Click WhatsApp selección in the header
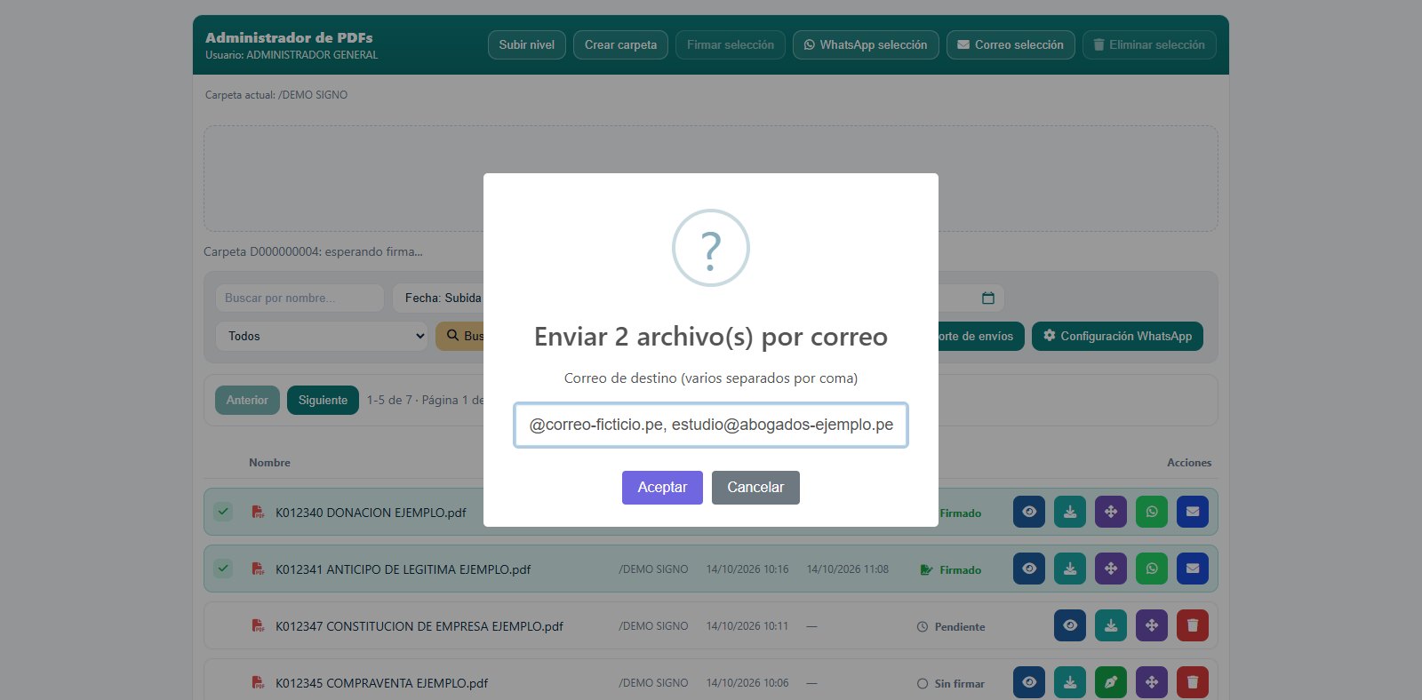Viewport: 1422px width, 700px height. (866, 44)
